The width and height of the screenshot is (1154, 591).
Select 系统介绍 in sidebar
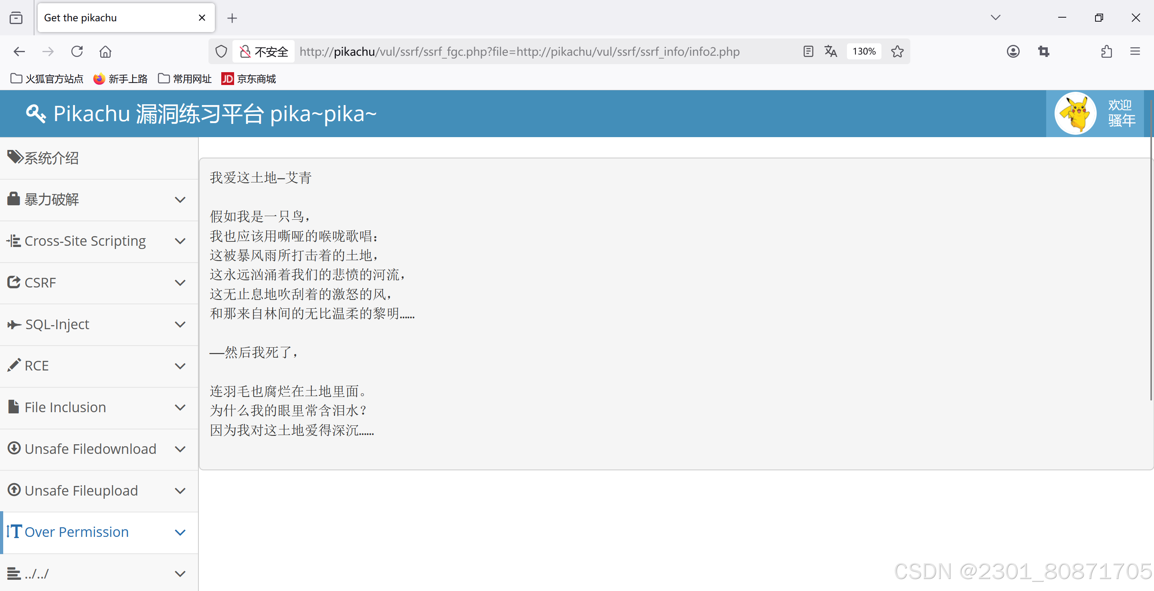click(52, 158)
